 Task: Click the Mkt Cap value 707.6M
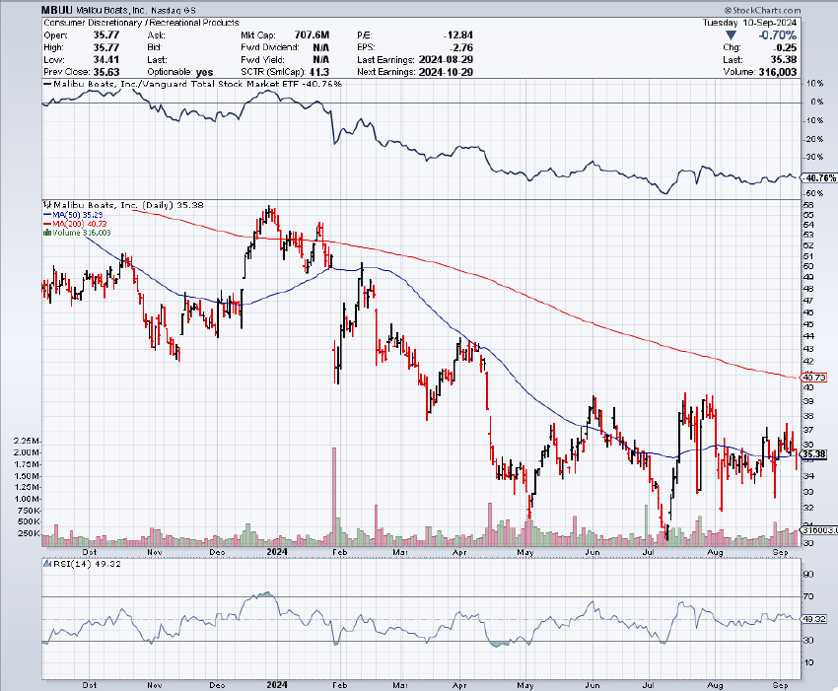[x=312, y=35]
